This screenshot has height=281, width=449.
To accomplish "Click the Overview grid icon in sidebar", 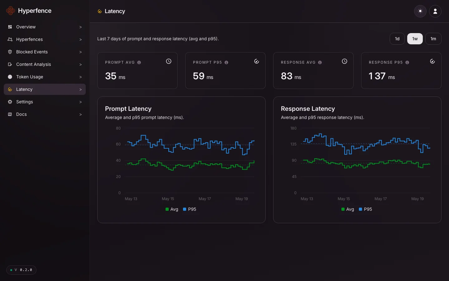I will coord(10,27).
